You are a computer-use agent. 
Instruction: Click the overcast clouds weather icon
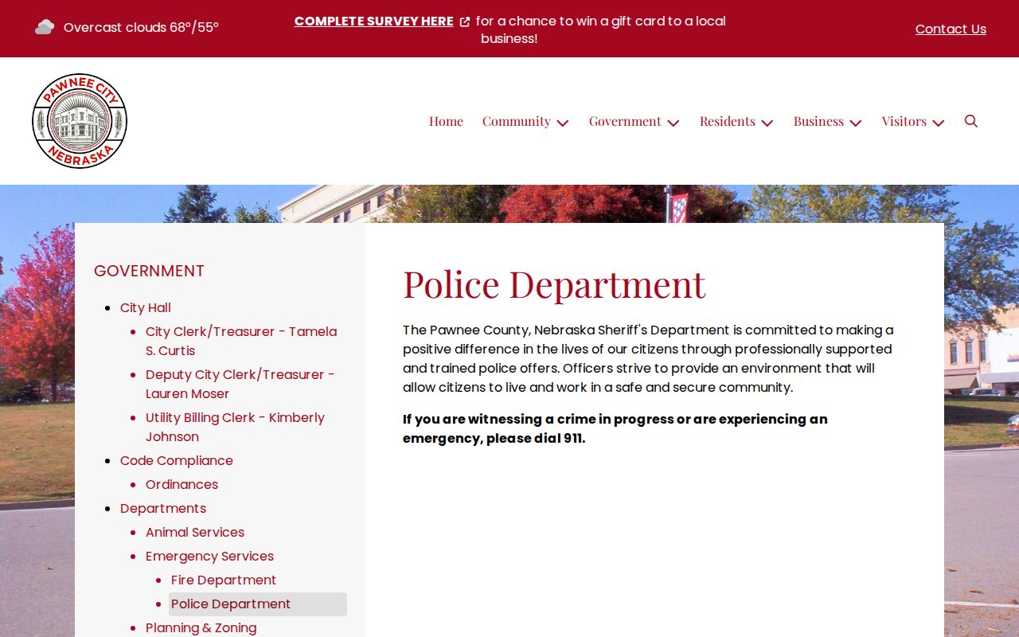point(45,27)
